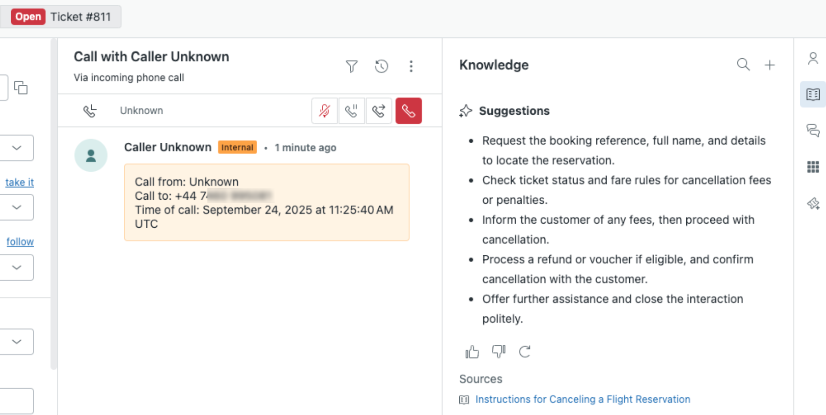Click the 'take it' link
Image resolution: width=826 pixels, height=415 pixels.
(x=20, y=182)
